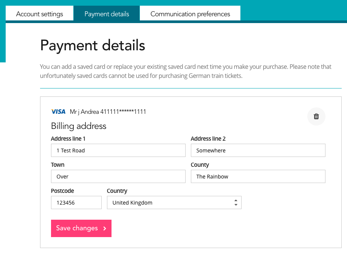
Task: Select the Postcode field
Action: coord(76,202)
